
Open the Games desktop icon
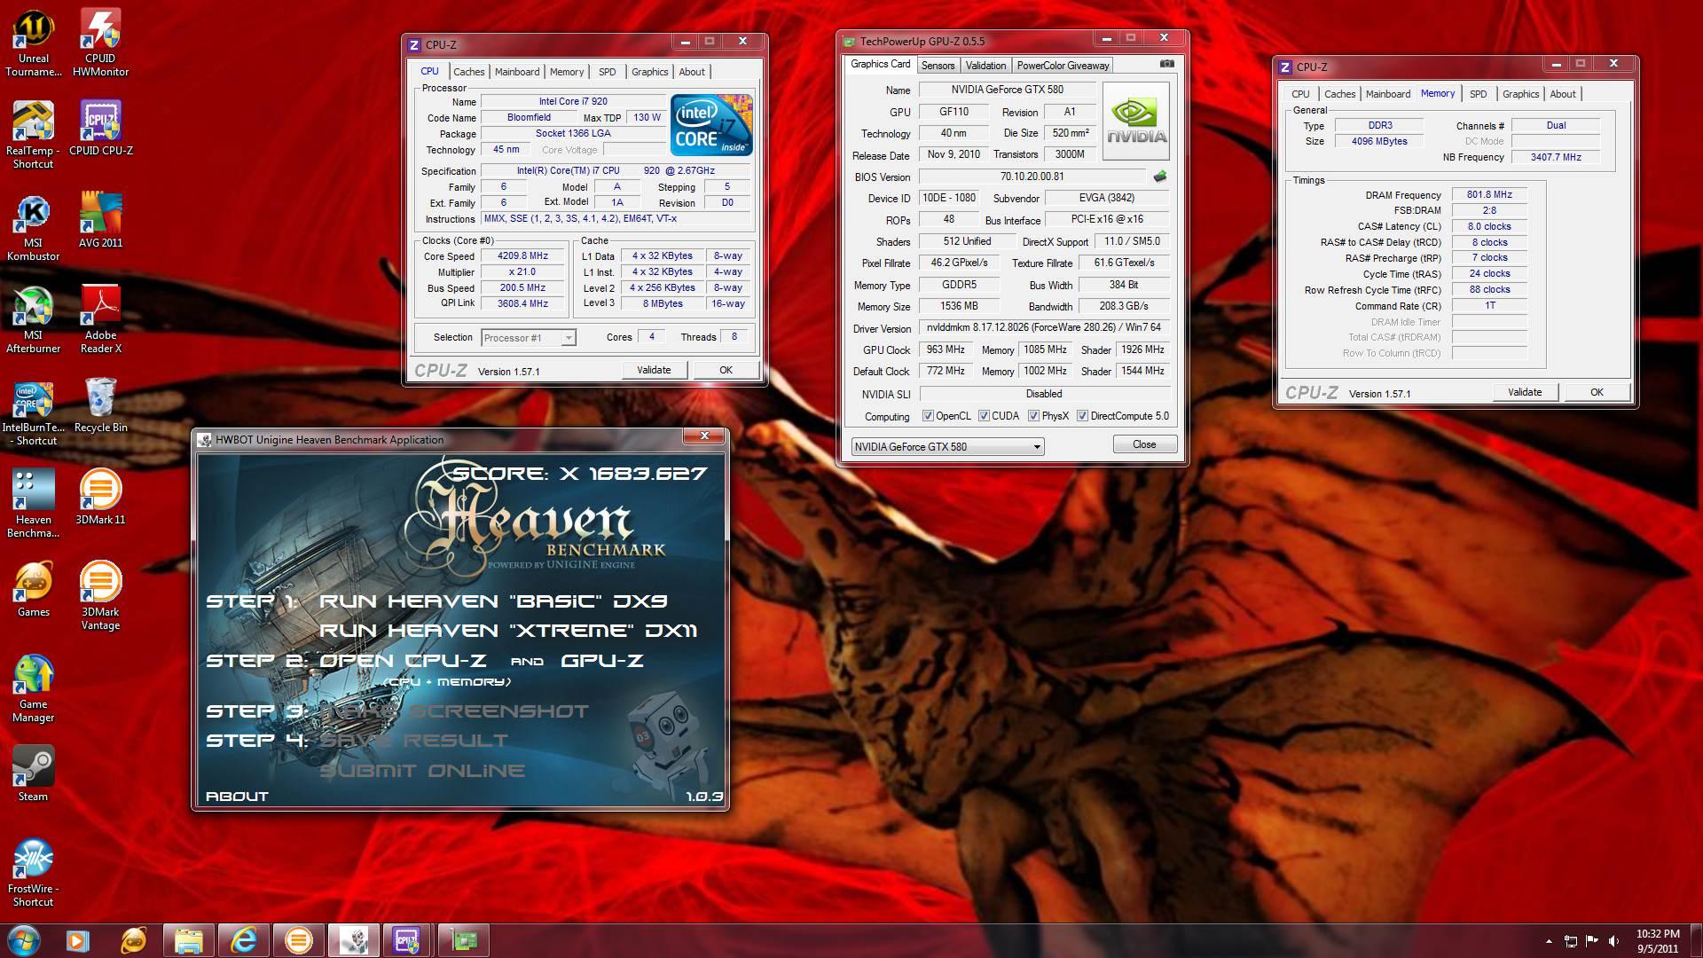34,589
